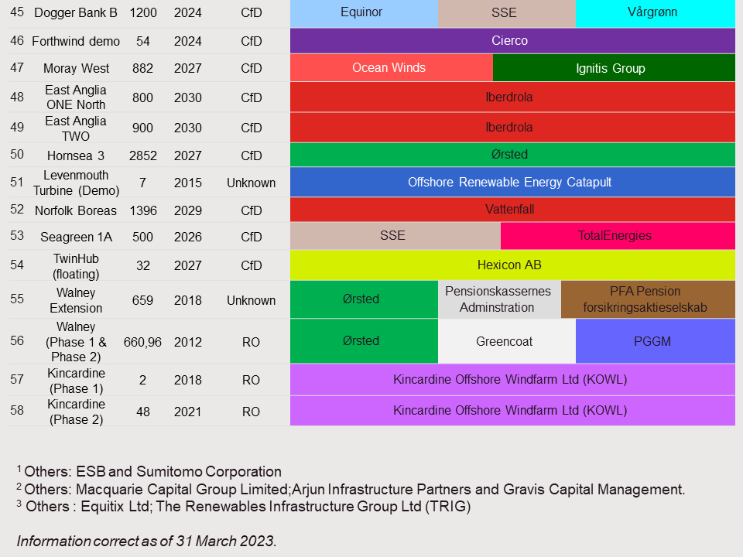Select the brown PFA Pension block
Screen dimensions: 743x557
pos(647,299)
